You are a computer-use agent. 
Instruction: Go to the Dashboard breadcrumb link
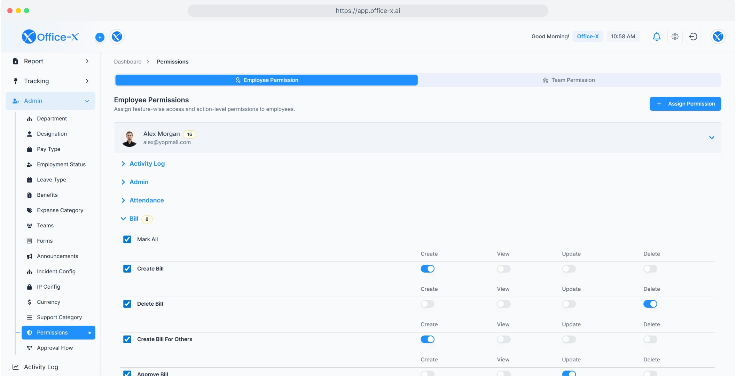click(127, 62)
